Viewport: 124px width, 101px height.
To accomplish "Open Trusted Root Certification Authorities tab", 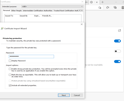I will point(66,11).
